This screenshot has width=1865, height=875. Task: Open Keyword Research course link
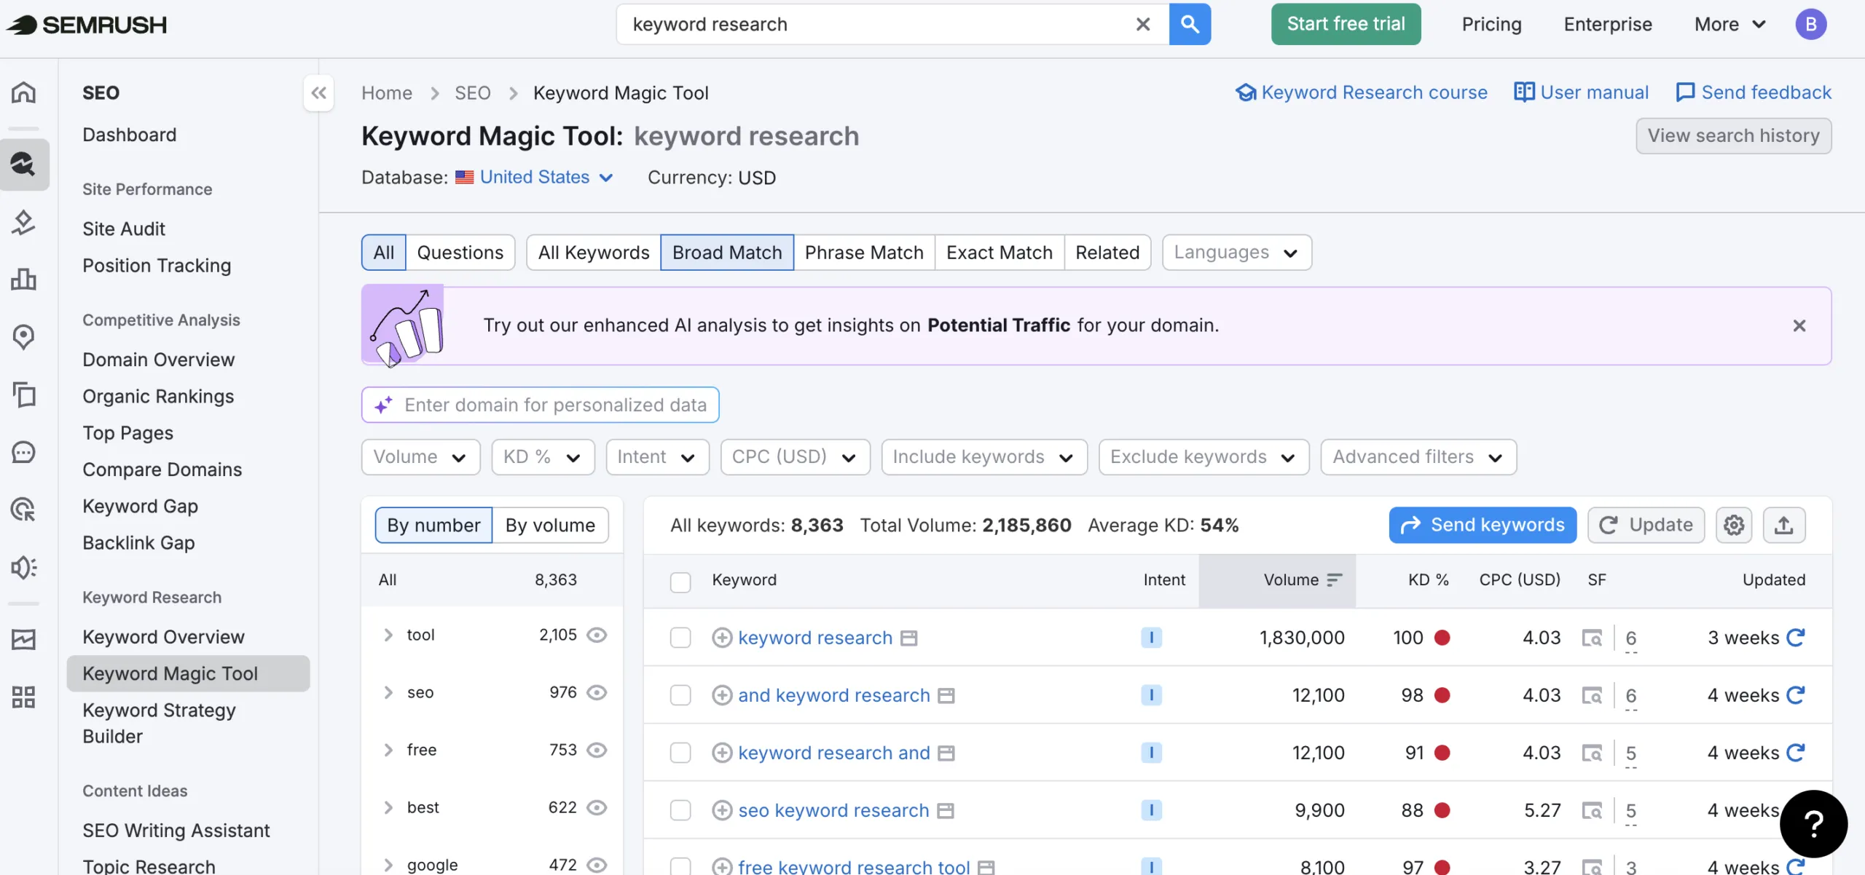click(1362, 92)
